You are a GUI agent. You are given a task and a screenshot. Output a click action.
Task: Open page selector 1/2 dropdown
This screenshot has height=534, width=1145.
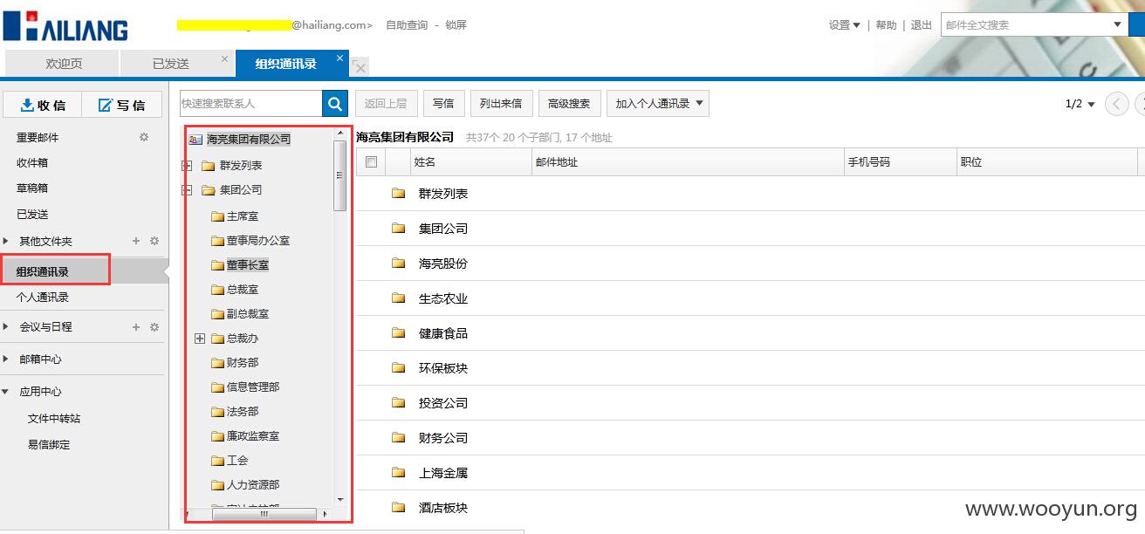(x=1080, y=104)
